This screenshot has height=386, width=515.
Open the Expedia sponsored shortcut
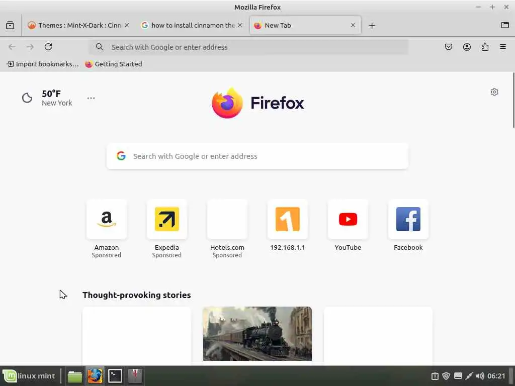[167, 229]
